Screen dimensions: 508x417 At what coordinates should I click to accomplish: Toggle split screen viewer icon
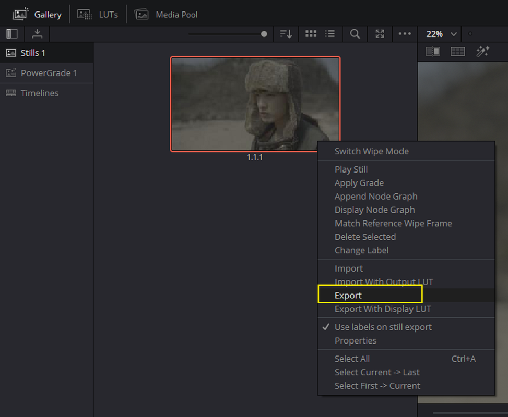[x=458, y=52]
